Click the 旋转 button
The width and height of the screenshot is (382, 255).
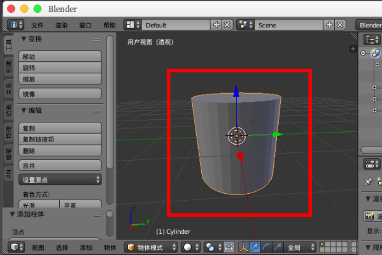click(60, 68)
